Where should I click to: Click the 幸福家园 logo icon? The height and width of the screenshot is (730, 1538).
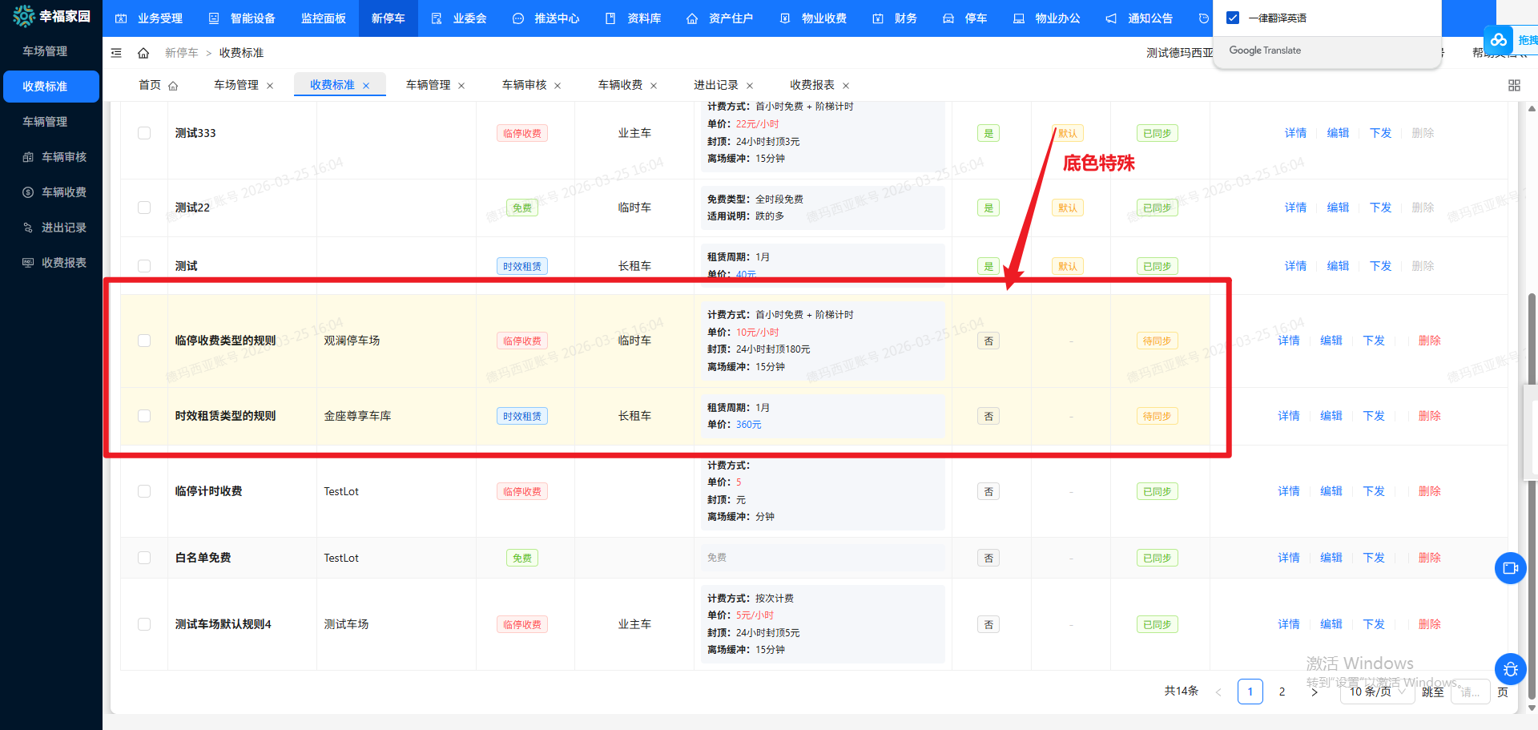pos(24,16)
